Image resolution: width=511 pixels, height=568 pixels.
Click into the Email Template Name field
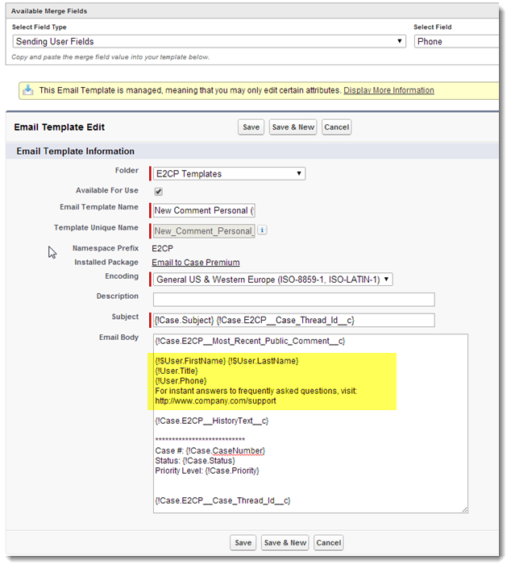tap(204, 210)
